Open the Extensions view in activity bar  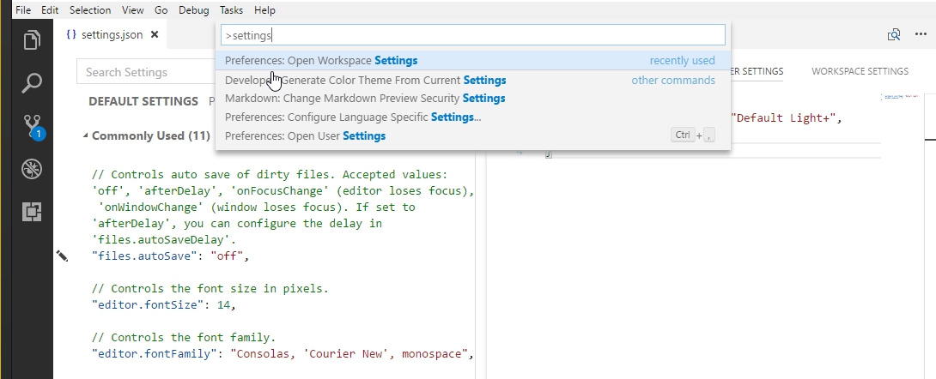33,212
